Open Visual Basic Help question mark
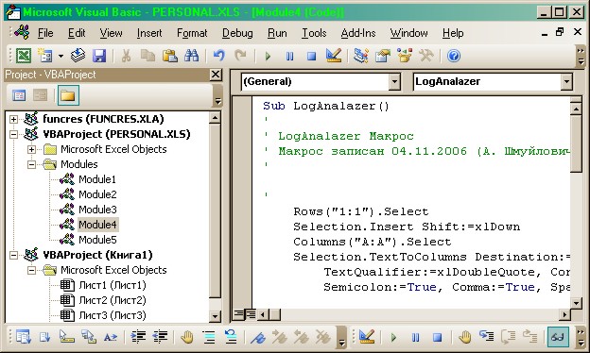The width and height of the screenshot is (590, 353). point(454,57)
